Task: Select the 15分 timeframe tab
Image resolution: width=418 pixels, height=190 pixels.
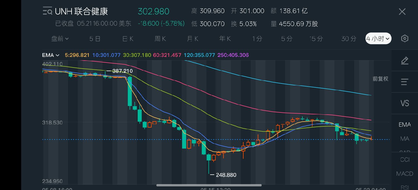Action: point(316,39)
